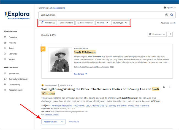The image size is (179, 130).
Task: Click the Results: 7,153 count text
Action: [48, 35]
